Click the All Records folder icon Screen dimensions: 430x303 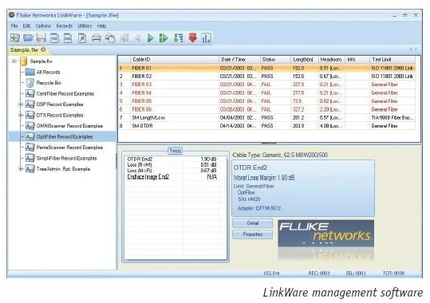[30, 72]
